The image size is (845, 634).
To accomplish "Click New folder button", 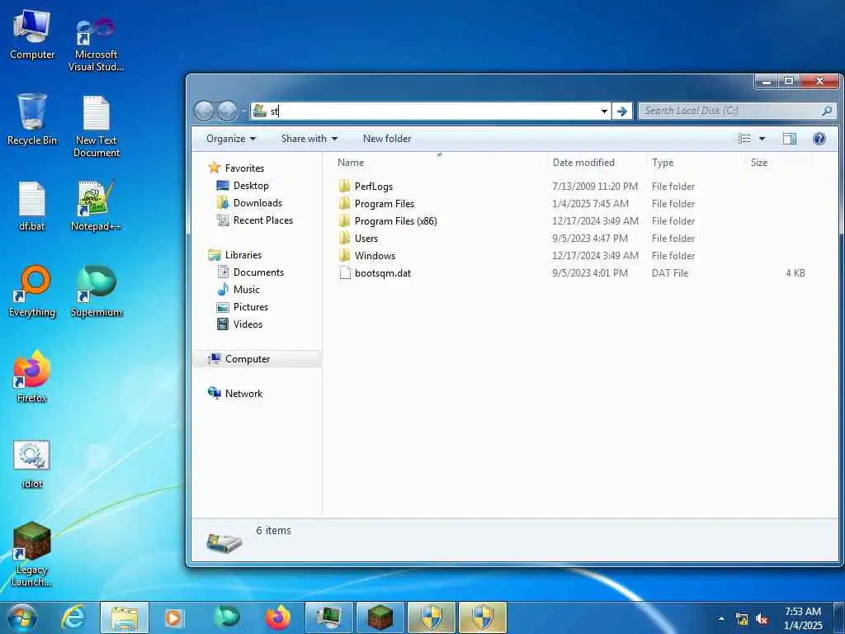I will (387, 139).
